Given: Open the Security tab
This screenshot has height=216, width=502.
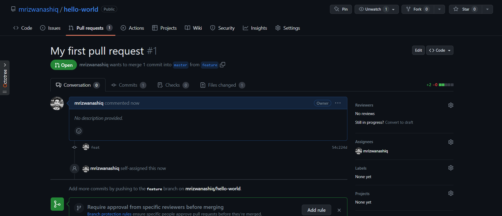Looking at the screenshot, I should [222, 28].
